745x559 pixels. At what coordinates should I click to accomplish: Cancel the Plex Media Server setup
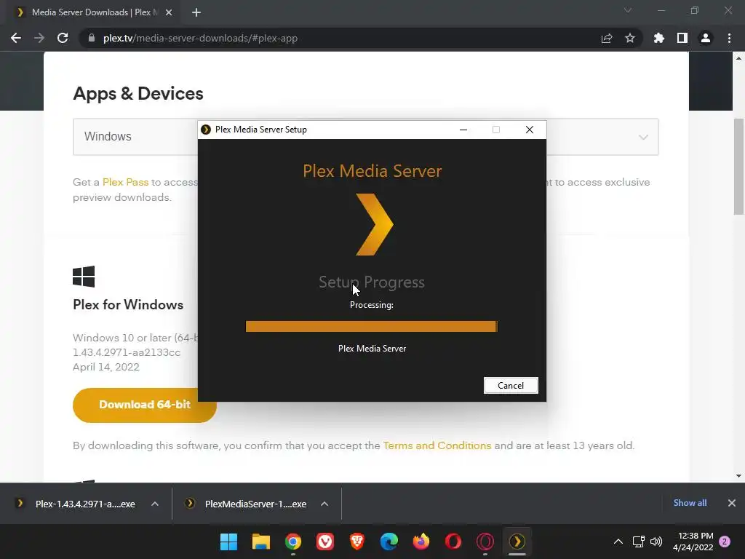point(511,386)
